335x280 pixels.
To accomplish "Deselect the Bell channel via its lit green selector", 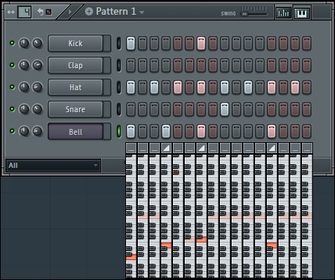I will (119, 131).
